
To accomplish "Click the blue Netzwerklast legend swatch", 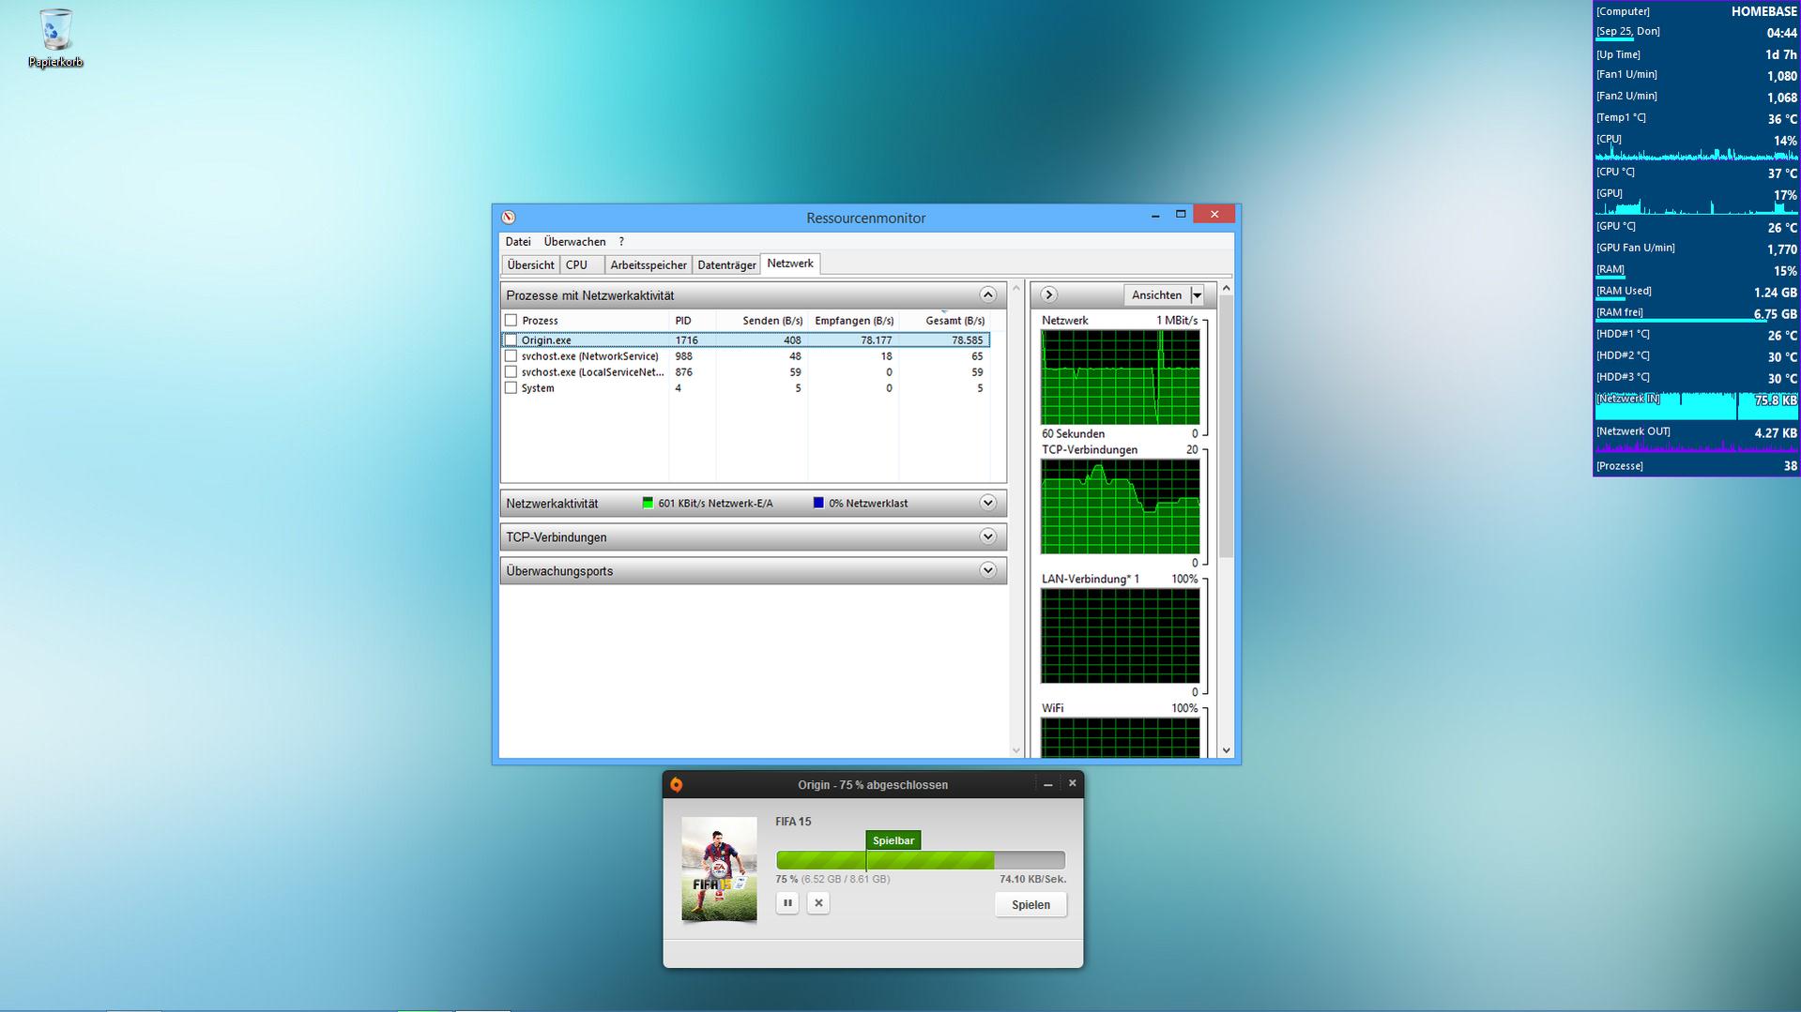I will click(818, 503).
